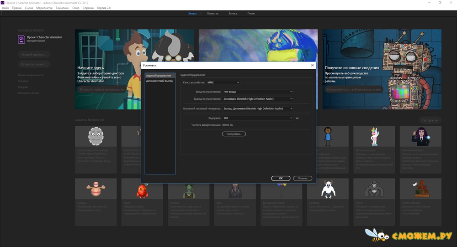The width and height of the screenshot is (457, 247).
Task: Open the Версия 2.0 menu
Action: tap(104, 8)
